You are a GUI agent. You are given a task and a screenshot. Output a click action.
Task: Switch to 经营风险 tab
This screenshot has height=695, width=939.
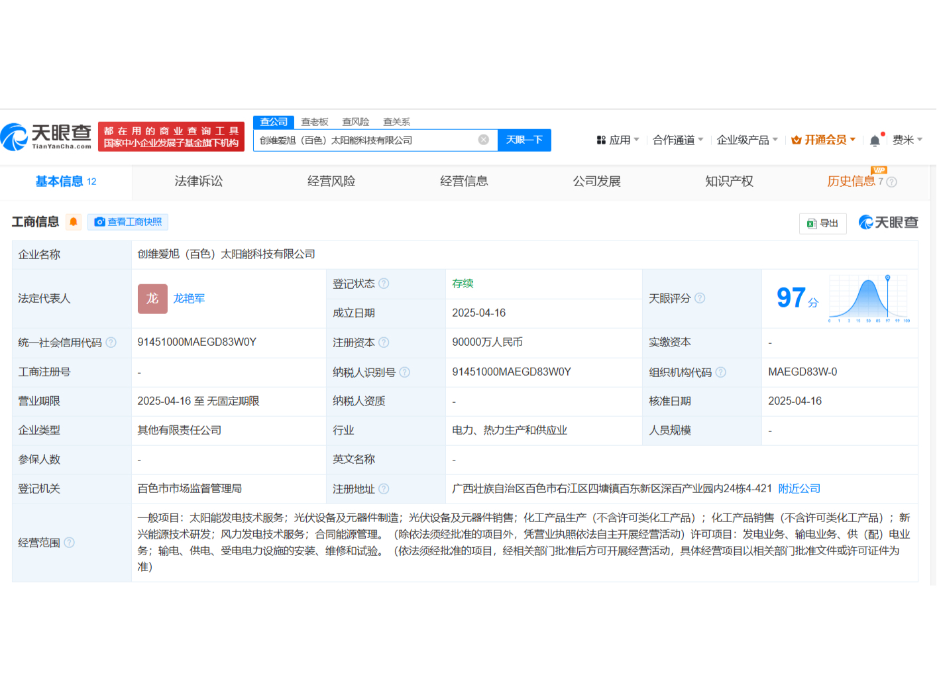(331, 182)
